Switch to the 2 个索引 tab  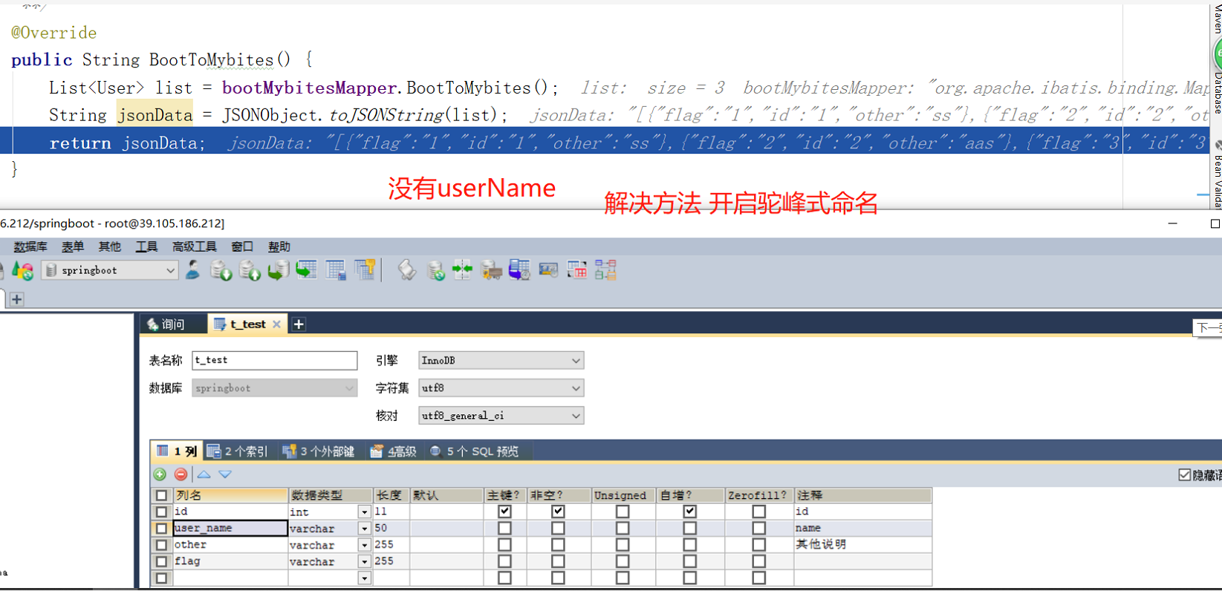[x=237, y=451]
